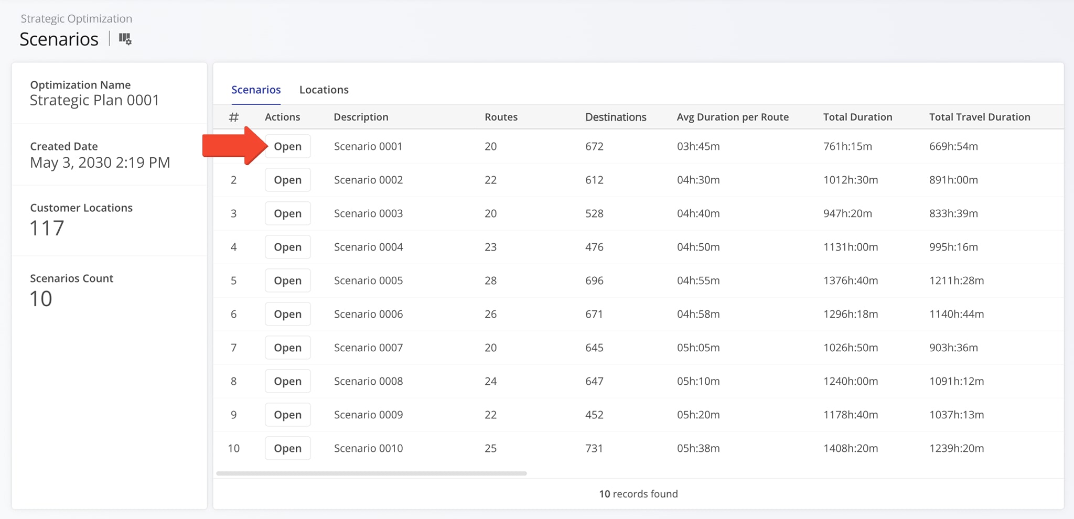Click the 10 records found text
The image size is (1074, 519).
point(638,494)
